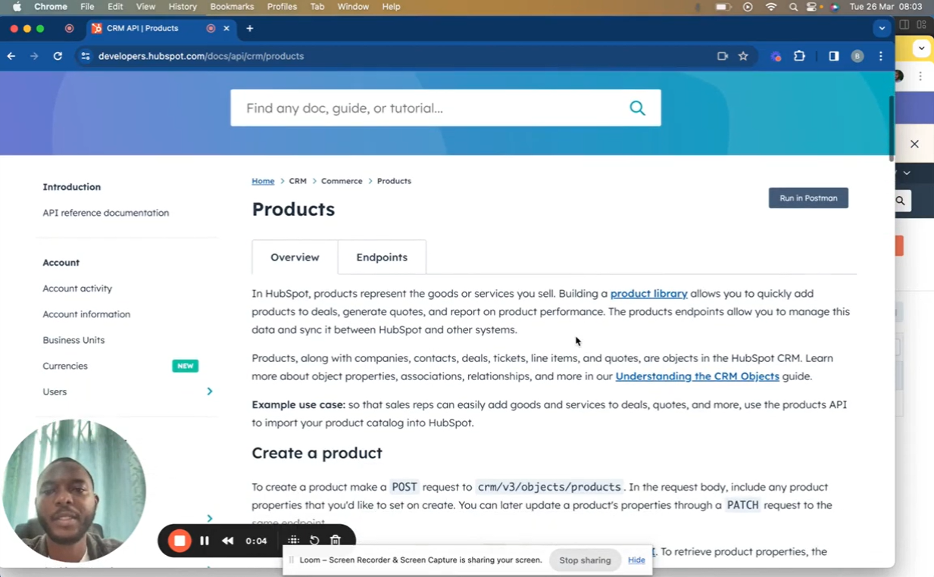Click the search magnifier icon in docs search
Screen dimensions: 934x577
point(638,108)
